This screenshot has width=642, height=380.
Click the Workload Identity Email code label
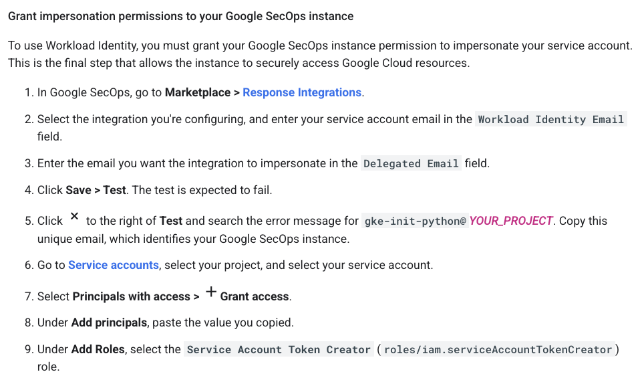[551, 120]
